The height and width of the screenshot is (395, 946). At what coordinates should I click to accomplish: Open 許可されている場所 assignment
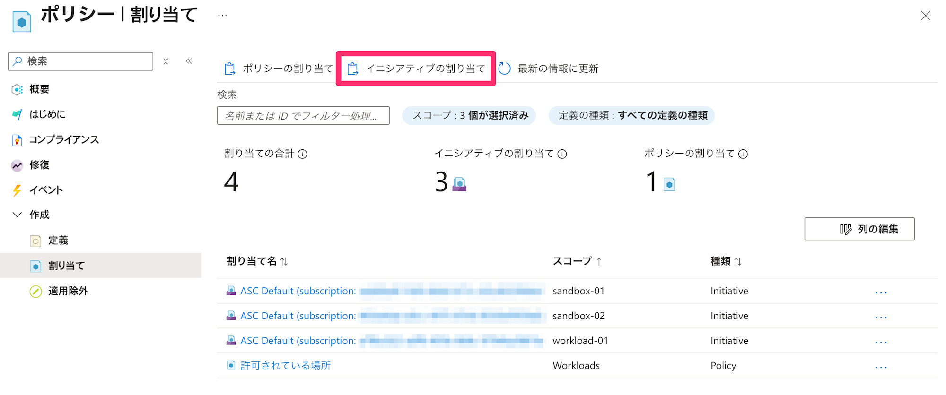(x=285, y=366)
